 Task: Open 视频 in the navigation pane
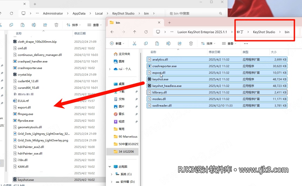119,121
